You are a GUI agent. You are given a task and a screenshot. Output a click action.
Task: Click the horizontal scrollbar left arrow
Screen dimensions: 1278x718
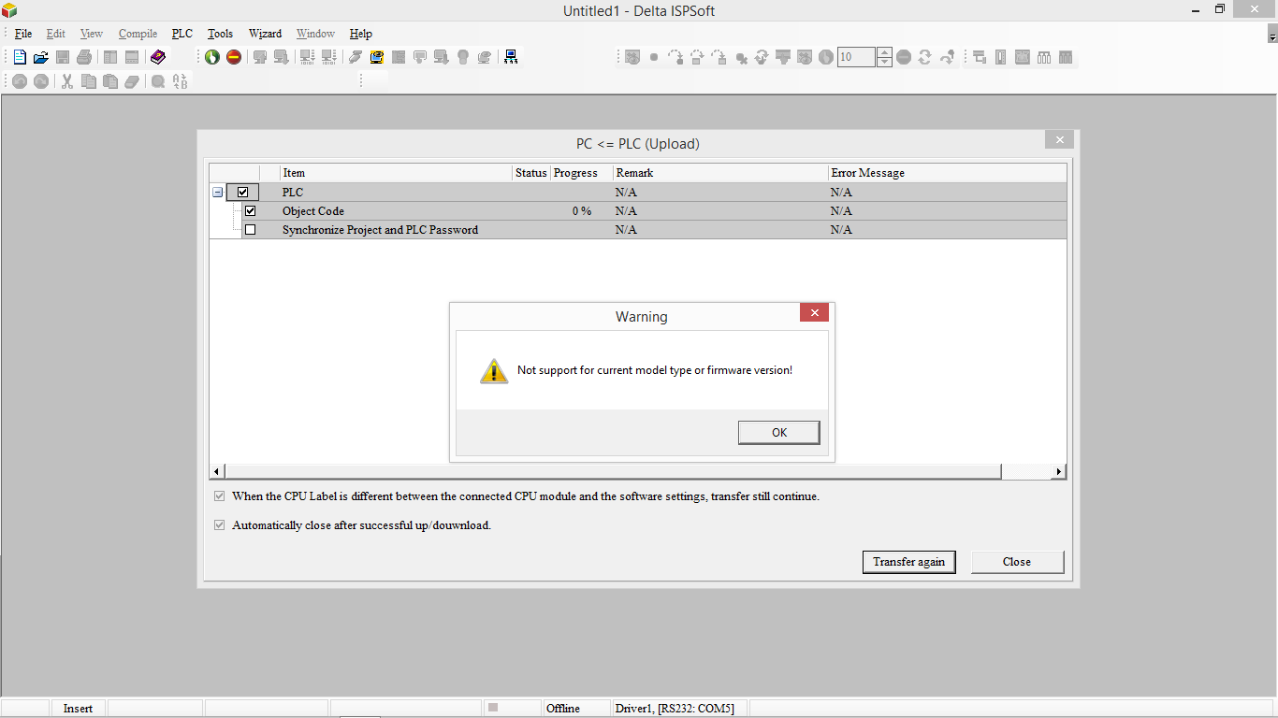(x=217, y=472)
